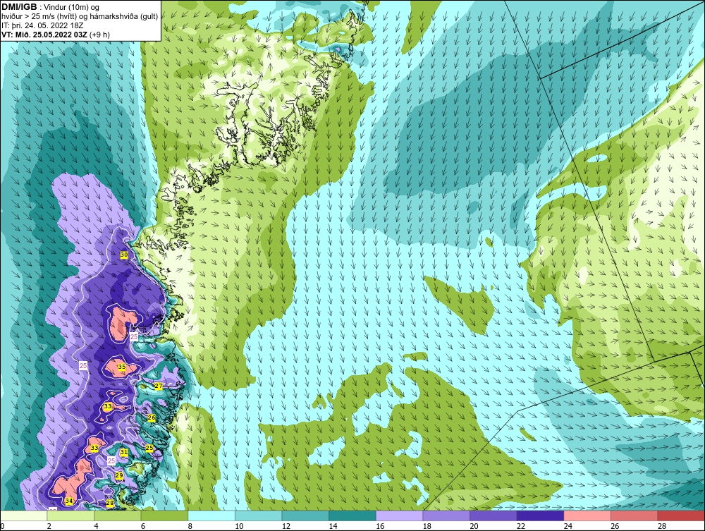Click the above-28 m/s red legend swatch
This screenshot has height=531, width=705.
(x=681, y=515)
